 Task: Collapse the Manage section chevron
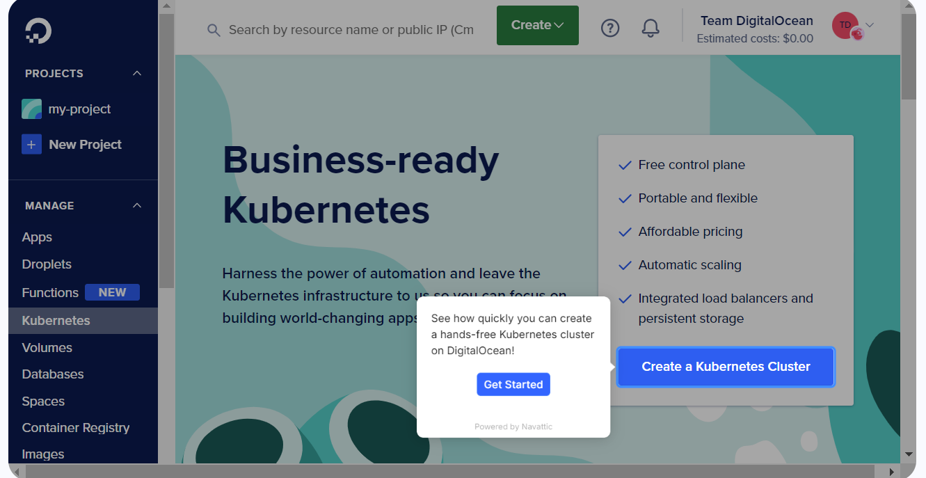[137, 205]
